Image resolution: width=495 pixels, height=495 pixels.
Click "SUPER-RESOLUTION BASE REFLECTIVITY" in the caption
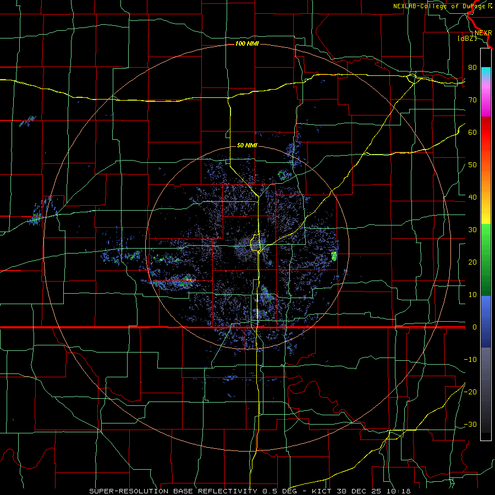coord(173,491)
